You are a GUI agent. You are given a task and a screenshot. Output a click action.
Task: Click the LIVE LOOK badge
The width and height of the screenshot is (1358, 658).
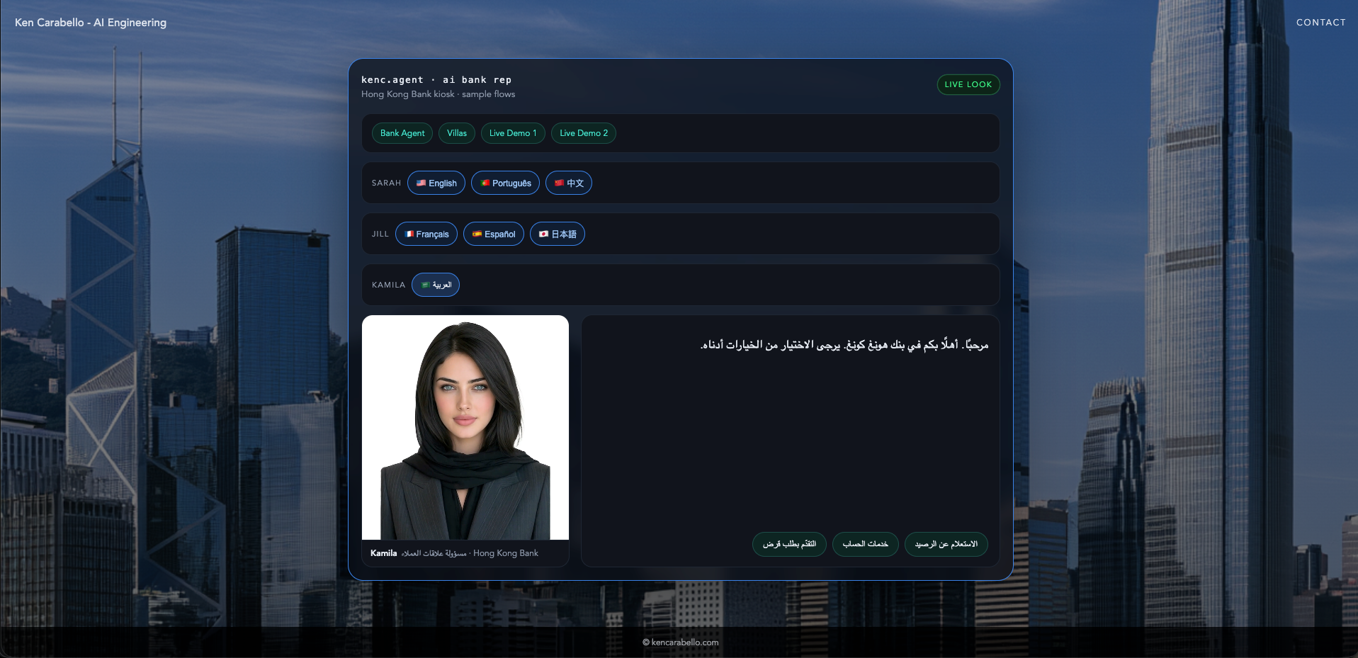pos(968,84)
